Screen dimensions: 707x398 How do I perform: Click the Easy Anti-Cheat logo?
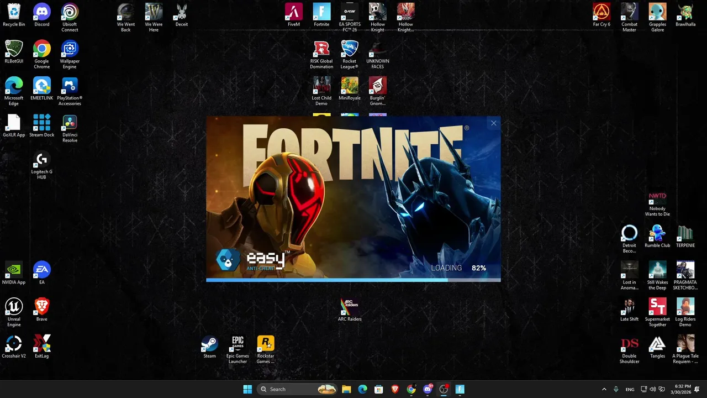tap(253, 260)
